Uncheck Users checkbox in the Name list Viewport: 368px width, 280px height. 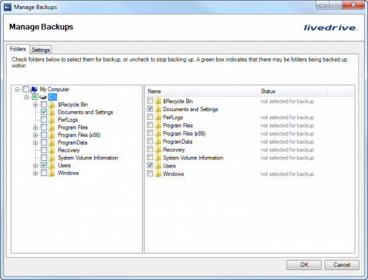point(150,165)
